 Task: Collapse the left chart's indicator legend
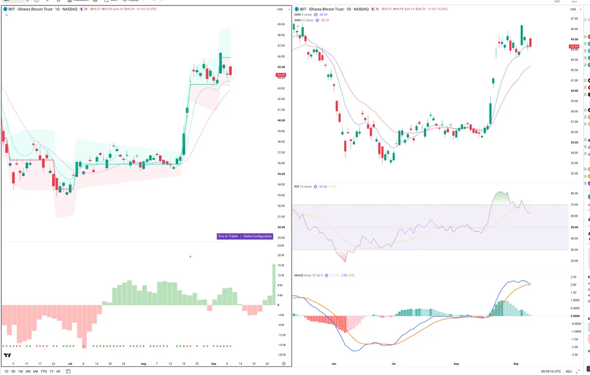click(x=5, y=15)
